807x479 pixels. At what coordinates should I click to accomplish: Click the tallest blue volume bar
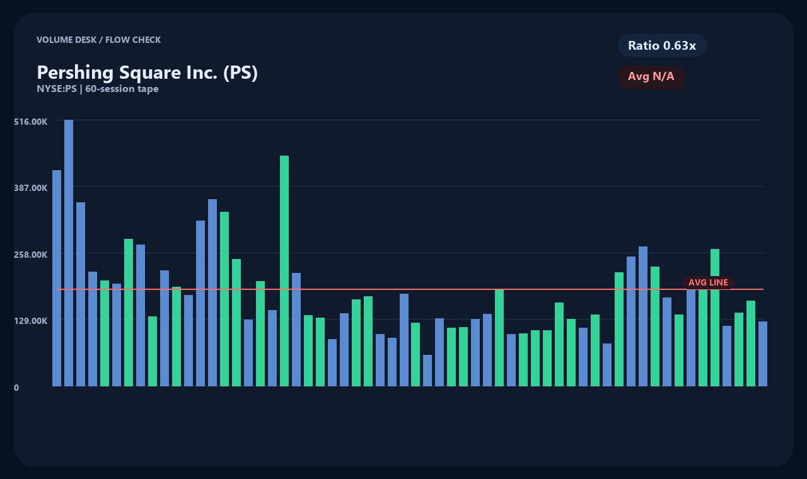click(69, 253)
